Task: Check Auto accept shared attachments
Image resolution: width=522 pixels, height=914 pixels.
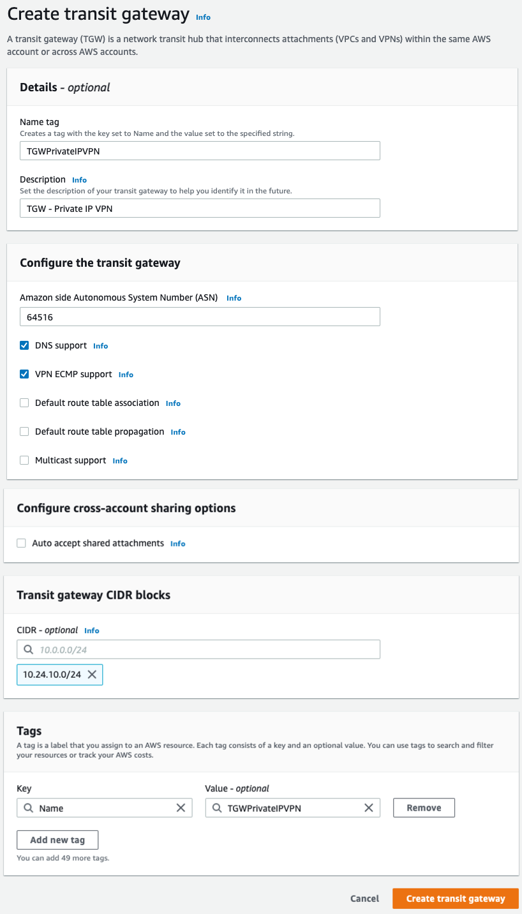Action: 21,543
